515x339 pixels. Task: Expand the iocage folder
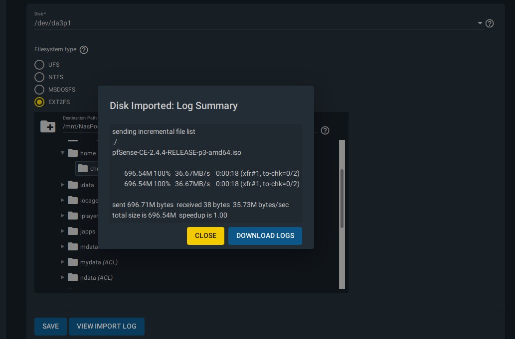pos(62,200)
